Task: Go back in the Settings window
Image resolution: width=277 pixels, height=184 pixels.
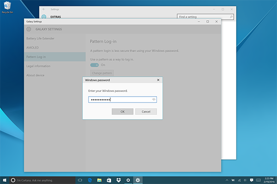Action: pyautogui.click(x=44, y=9)
